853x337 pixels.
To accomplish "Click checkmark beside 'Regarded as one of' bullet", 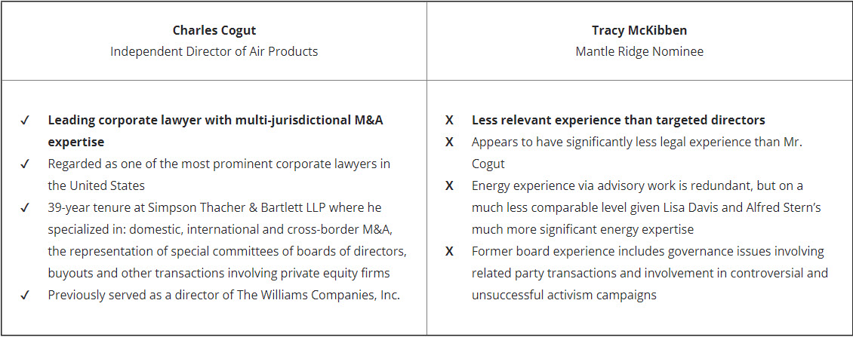I will (25, 164).
